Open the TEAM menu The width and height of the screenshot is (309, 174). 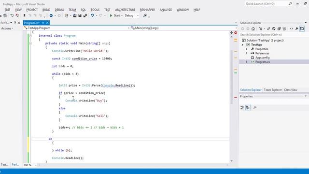click(x=72, y=10)
